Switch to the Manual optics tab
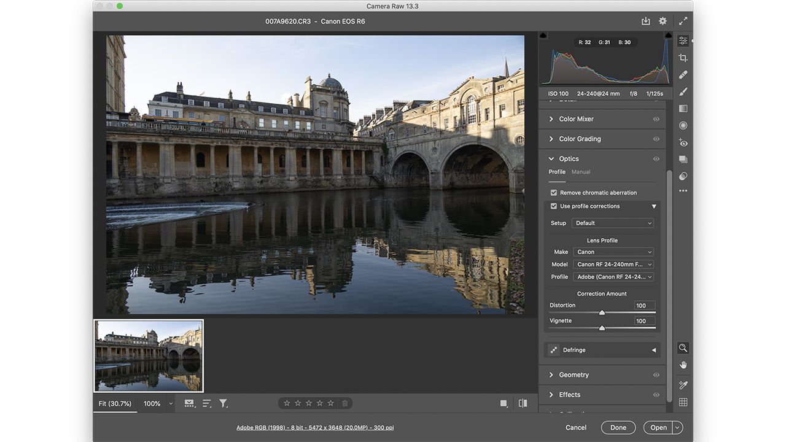This screenshot has height=442, width=786. point(581,172)
